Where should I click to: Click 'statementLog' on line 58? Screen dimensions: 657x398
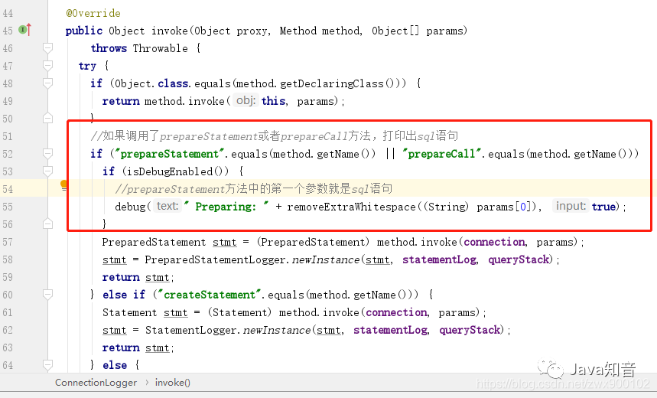point(439,260)
